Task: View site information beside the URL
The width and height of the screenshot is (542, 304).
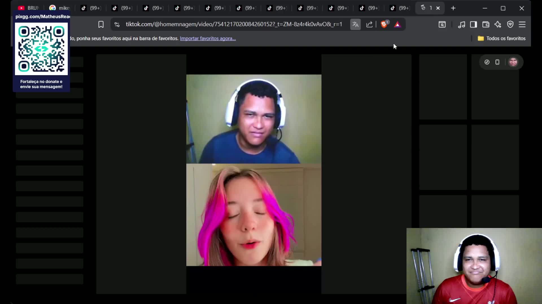Action: pyautogui.click(x=117, y=24)
